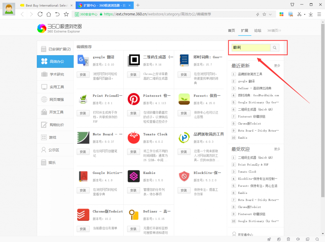Click the vertical page scrollbar
This screenshot has width=325, height=242.
point(323,110)
